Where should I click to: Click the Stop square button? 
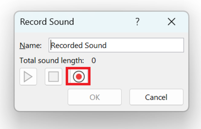pos(53,77)
